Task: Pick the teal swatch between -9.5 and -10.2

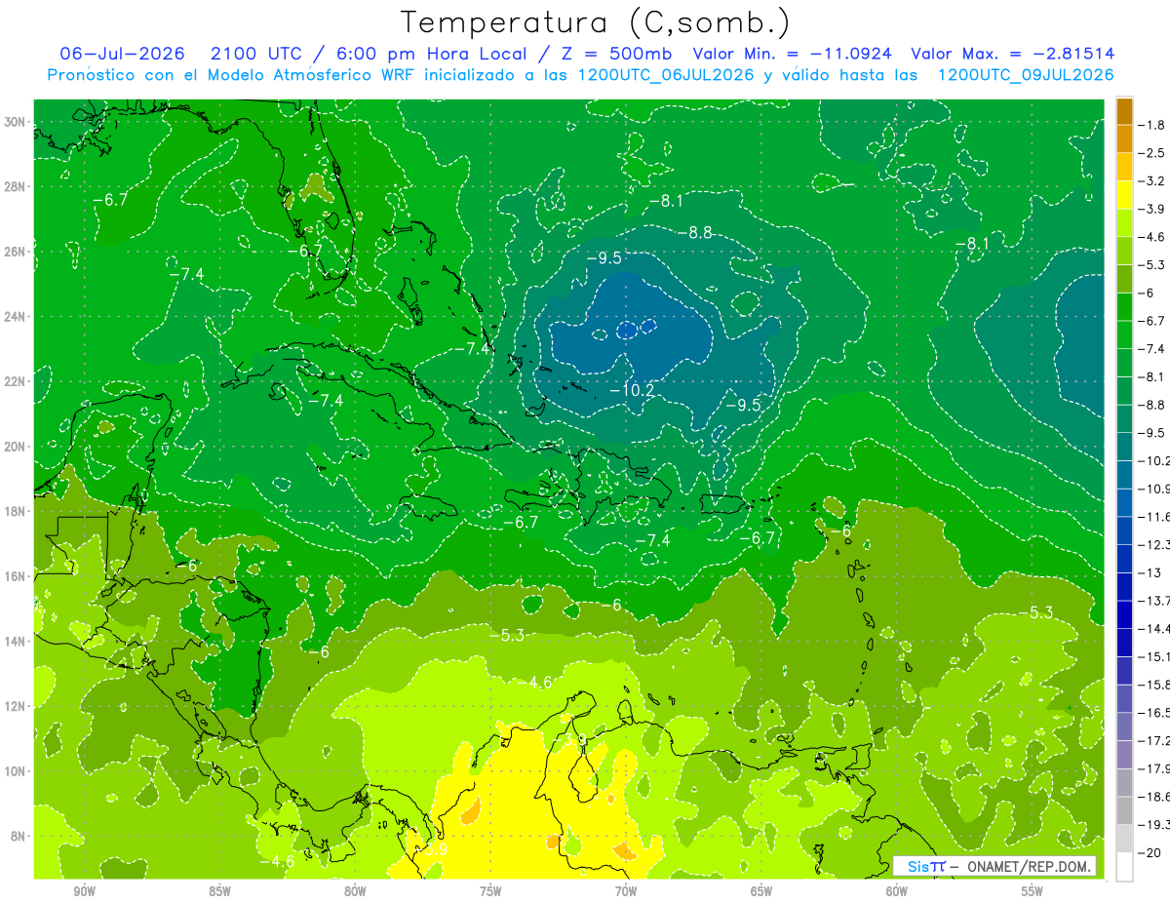Action: coord(1124,446)
